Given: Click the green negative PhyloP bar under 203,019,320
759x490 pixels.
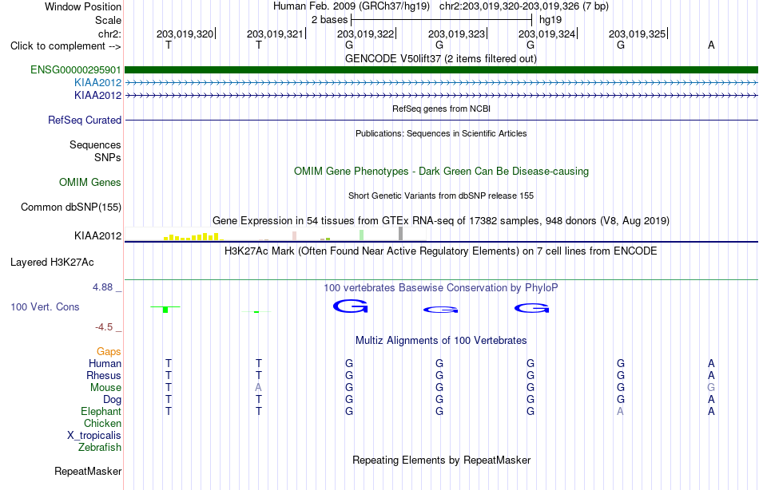Looking at the screenshot, I should point(165,310).
